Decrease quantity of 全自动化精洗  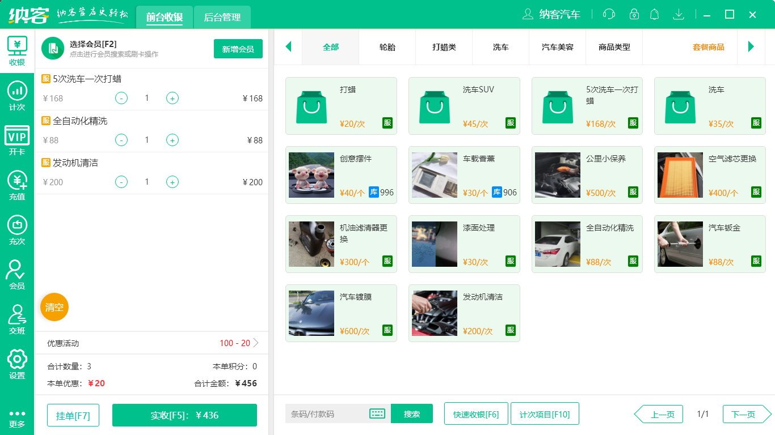121,140
